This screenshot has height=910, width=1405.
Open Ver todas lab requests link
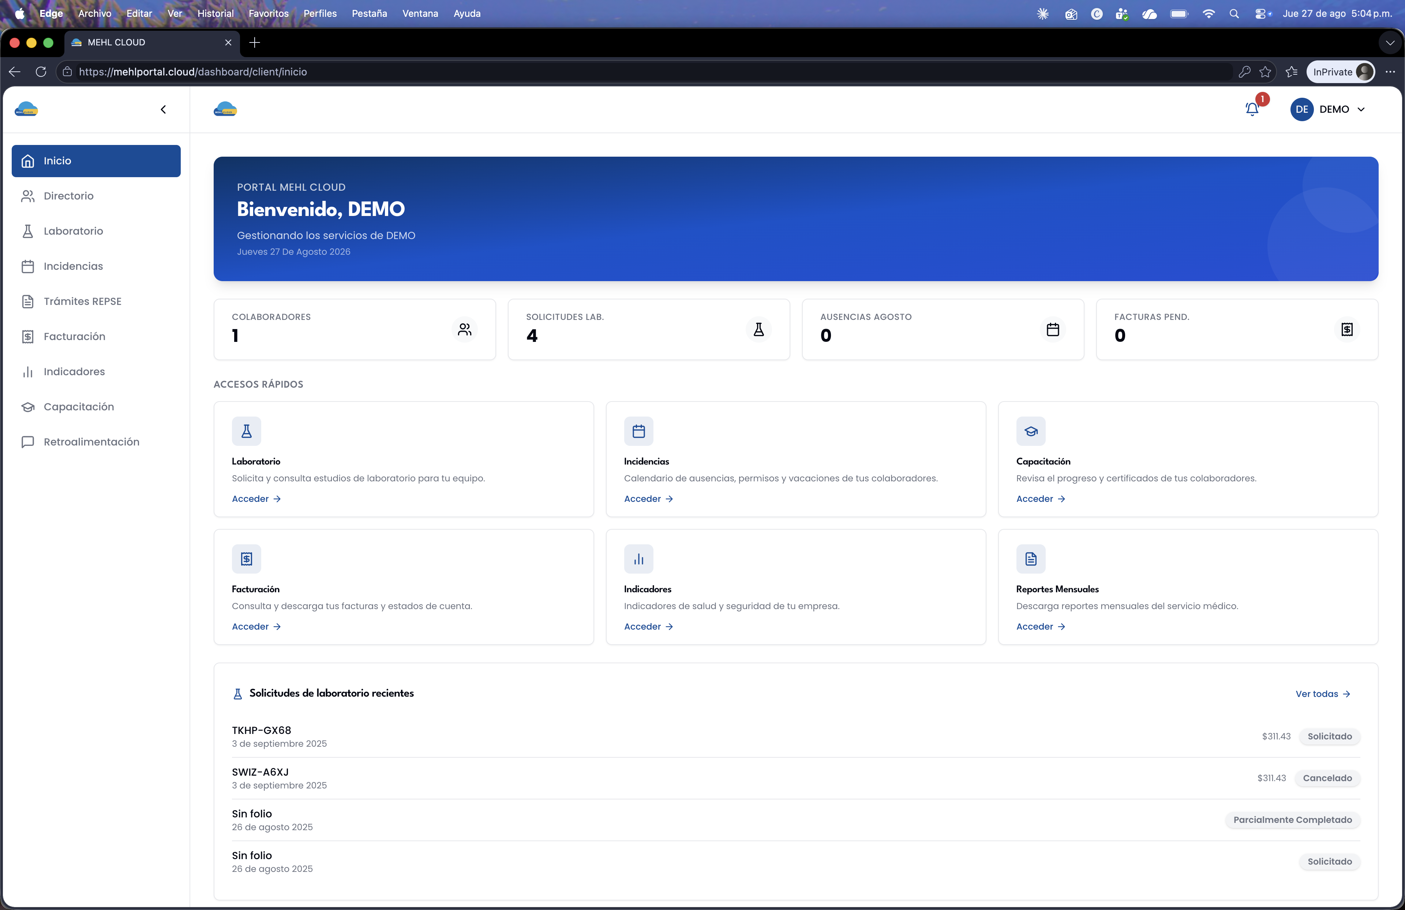(x=1322, y=694)
